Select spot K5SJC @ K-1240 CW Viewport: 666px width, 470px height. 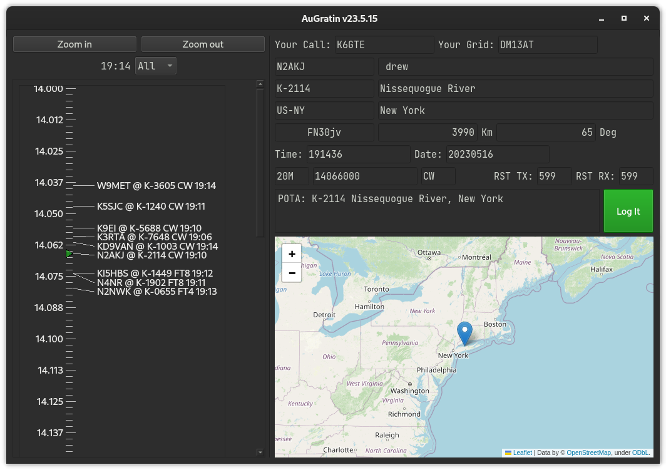[151, 207]
